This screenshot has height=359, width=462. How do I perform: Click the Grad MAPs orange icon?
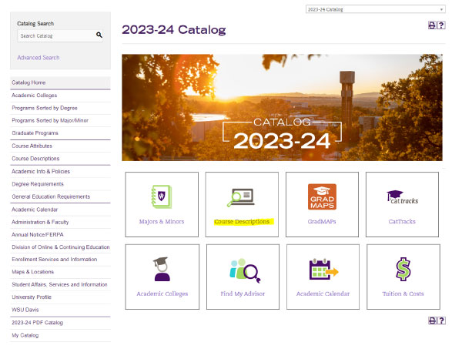pyautogui.click(x=322, y=196)
